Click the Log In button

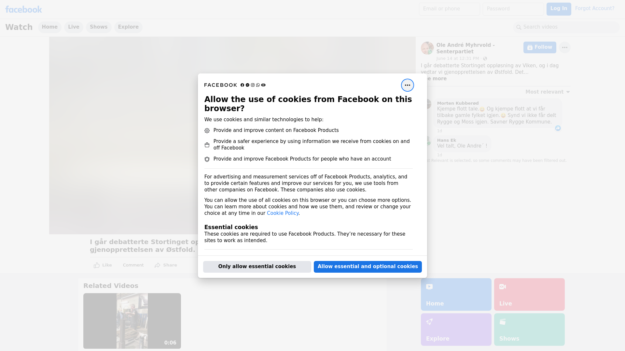pyautogui.click(x=559, y=9)
